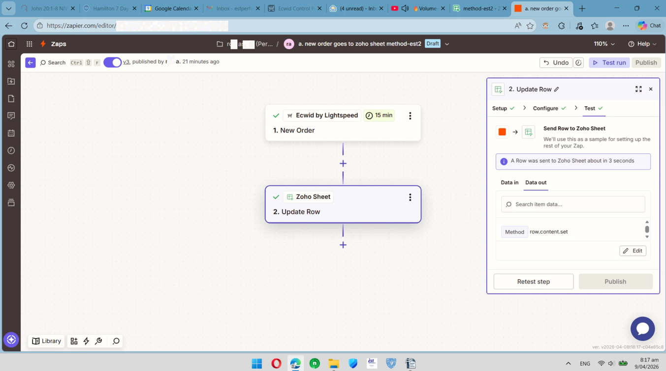Switch to the Ecwid Control Panel browser tab
Viewport: 666px width, 371px height.
click(x=294, y=8)
